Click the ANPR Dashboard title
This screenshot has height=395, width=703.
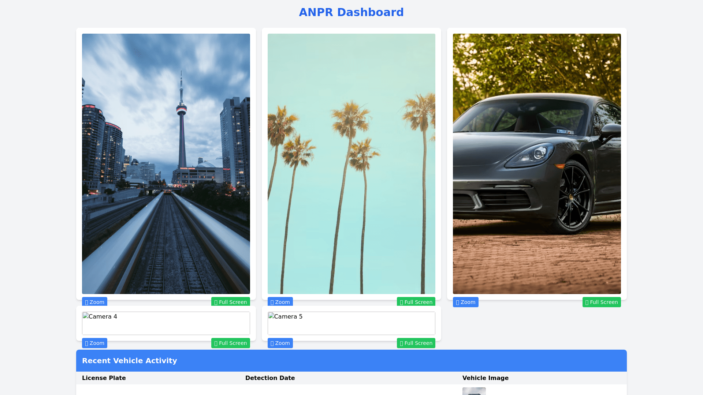pos(351,12)
